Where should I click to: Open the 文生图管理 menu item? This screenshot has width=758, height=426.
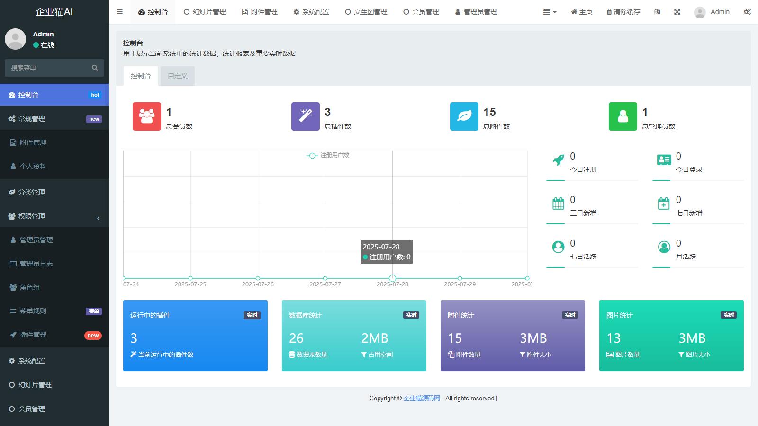pos(367,12)
